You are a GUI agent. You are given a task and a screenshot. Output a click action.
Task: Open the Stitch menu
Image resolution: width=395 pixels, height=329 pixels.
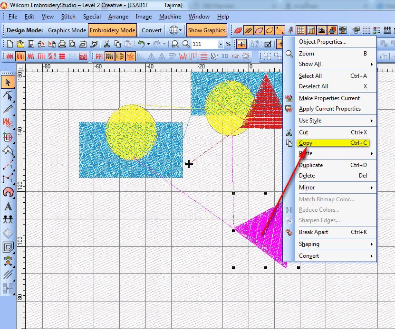[68, 17]
